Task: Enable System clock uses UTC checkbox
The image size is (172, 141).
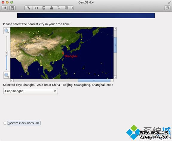Action: coord(5,123)
